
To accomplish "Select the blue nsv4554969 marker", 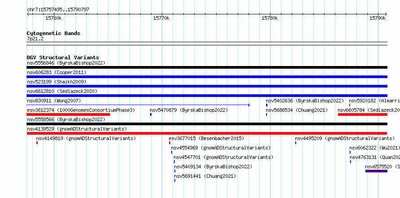I will coord(171,152).
